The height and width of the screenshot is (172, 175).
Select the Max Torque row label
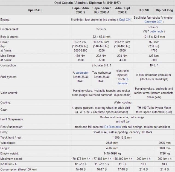pos(8,58)
